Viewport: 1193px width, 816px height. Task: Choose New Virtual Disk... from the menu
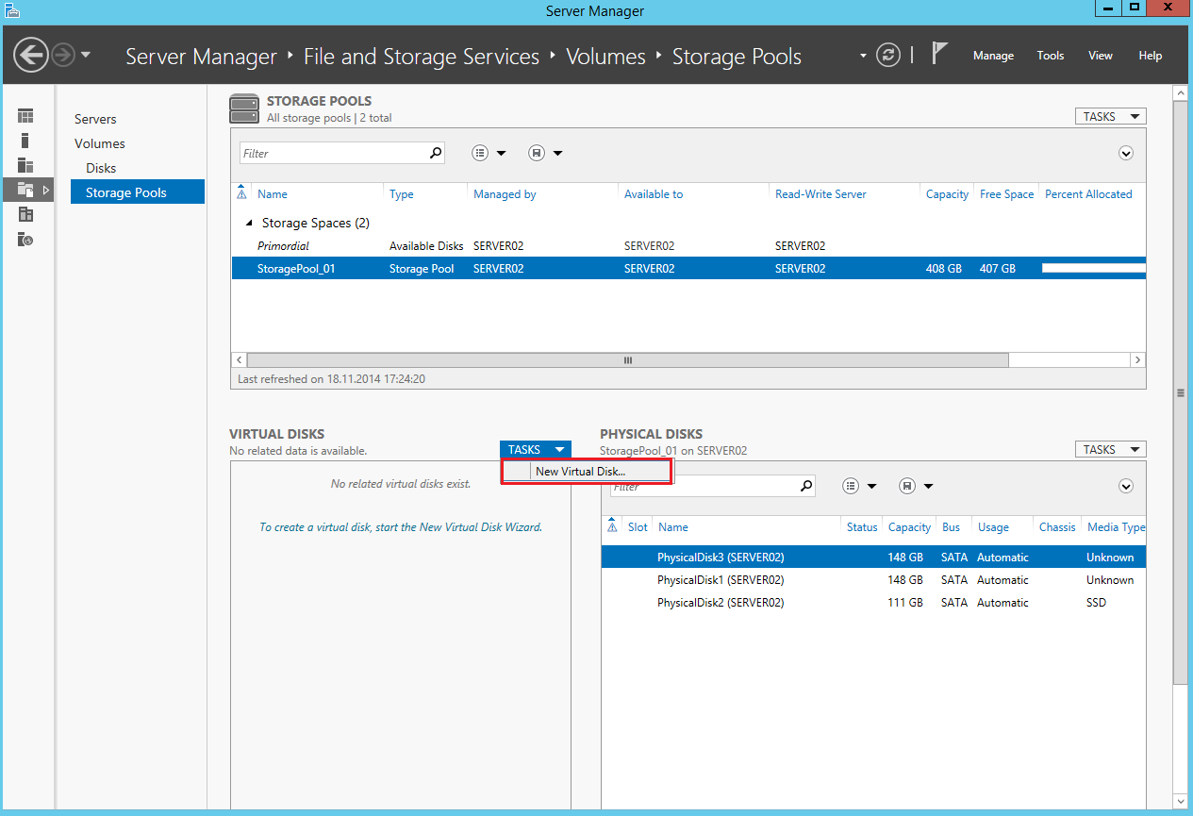tap(587, 472)
